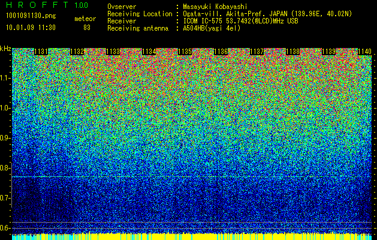Image resolution: width=377 pixels, height=240 pixels.
Task: Click the date stamp 10.01.09 11:30
Action: tap(31, 28)
